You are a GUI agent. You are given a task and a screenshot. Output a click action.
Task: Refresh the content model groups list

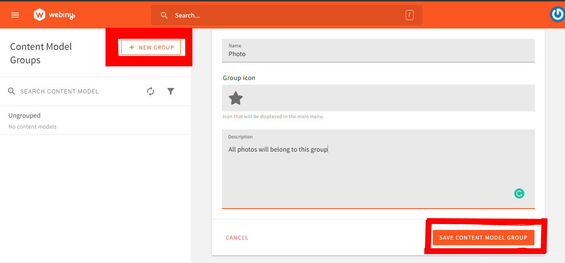coord(151,91)
